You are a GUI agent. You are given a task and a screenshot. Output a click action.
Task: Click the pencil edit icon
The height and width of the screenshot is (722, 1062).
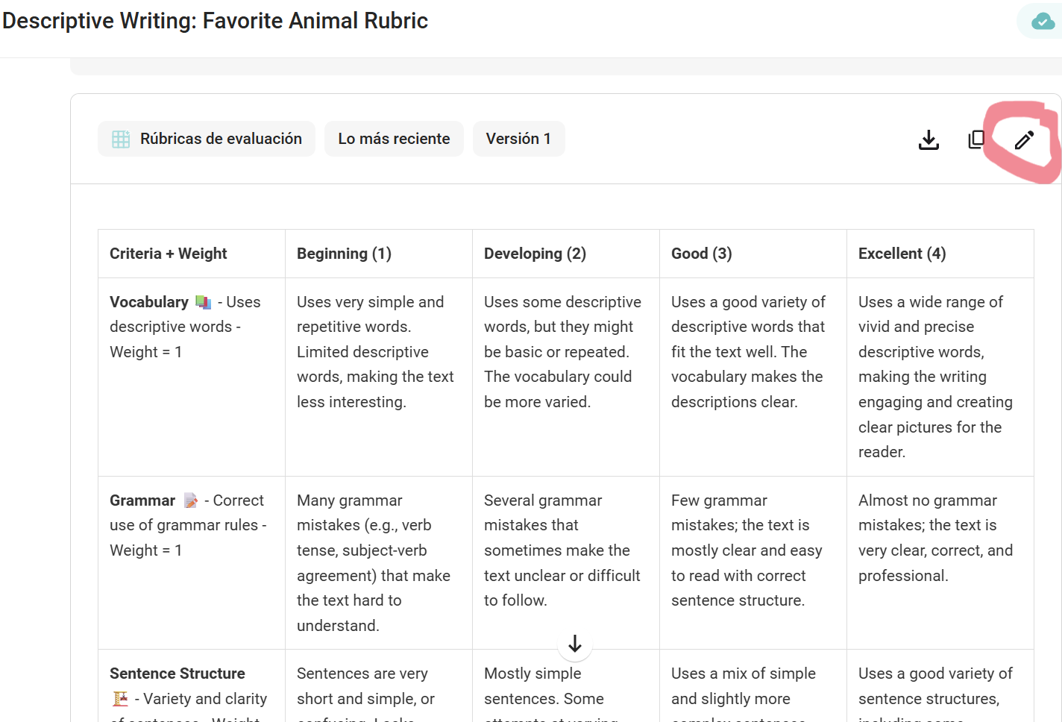pyautogui.click(x=1024, y=139)
